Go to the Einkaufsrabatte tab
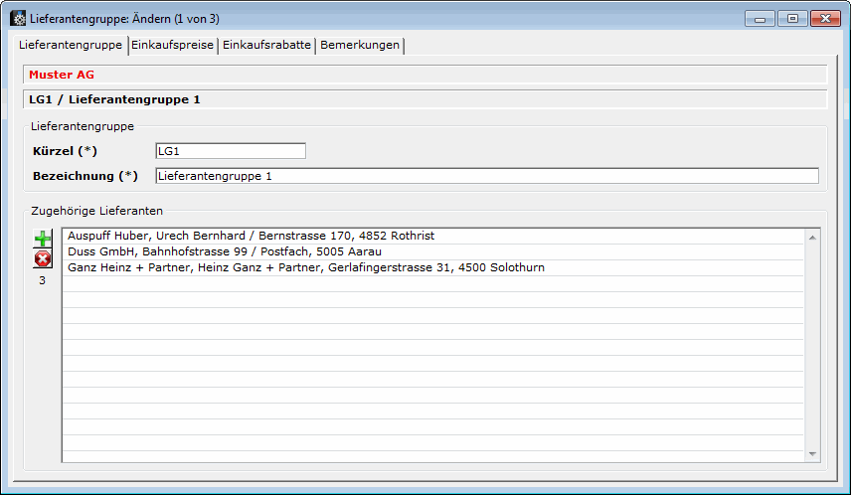Screen dimensions: 851x495 click(x=266, y=46)
